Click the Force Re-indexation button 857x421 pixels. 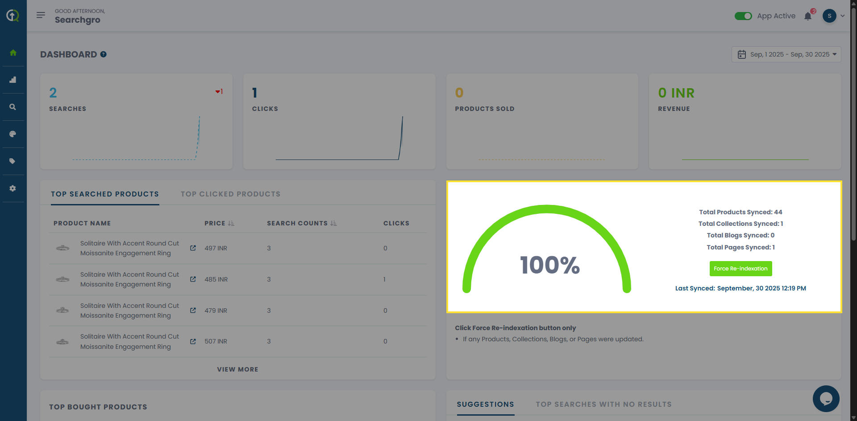(741, 269)
